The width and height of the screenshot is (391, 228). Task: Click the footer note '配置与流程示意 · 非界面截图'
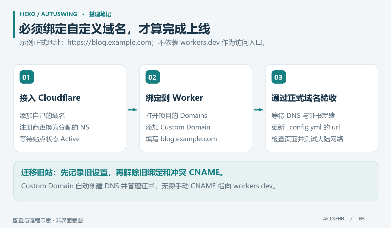48,220
